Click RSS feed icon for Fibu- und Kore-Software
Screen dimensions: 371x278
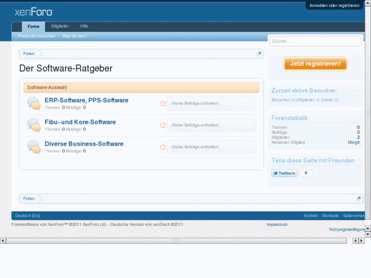tap(163, 125)
